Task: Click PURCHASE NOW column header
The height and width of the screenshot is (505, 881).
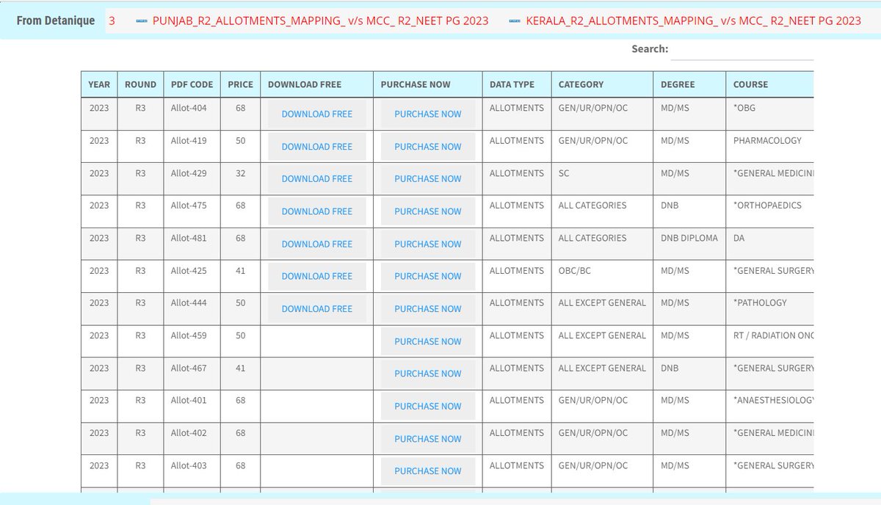Action: point(428,84)
